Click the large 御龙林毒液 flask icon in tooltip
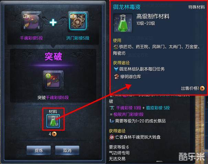The width and height of the screenshot is (208, 164). tap(123, 23)
